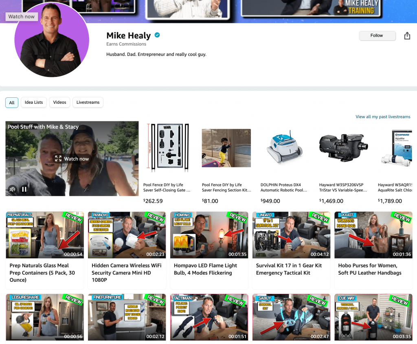This screenshot has width=417, height=344.
Task: Click the share icon near the Follow button
Action: click(407, 36)
